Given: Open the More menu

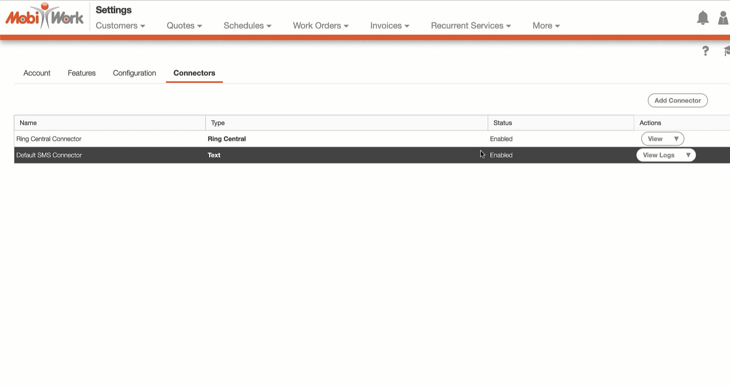Looking at the screenshot, I should (x=546, y=26).
